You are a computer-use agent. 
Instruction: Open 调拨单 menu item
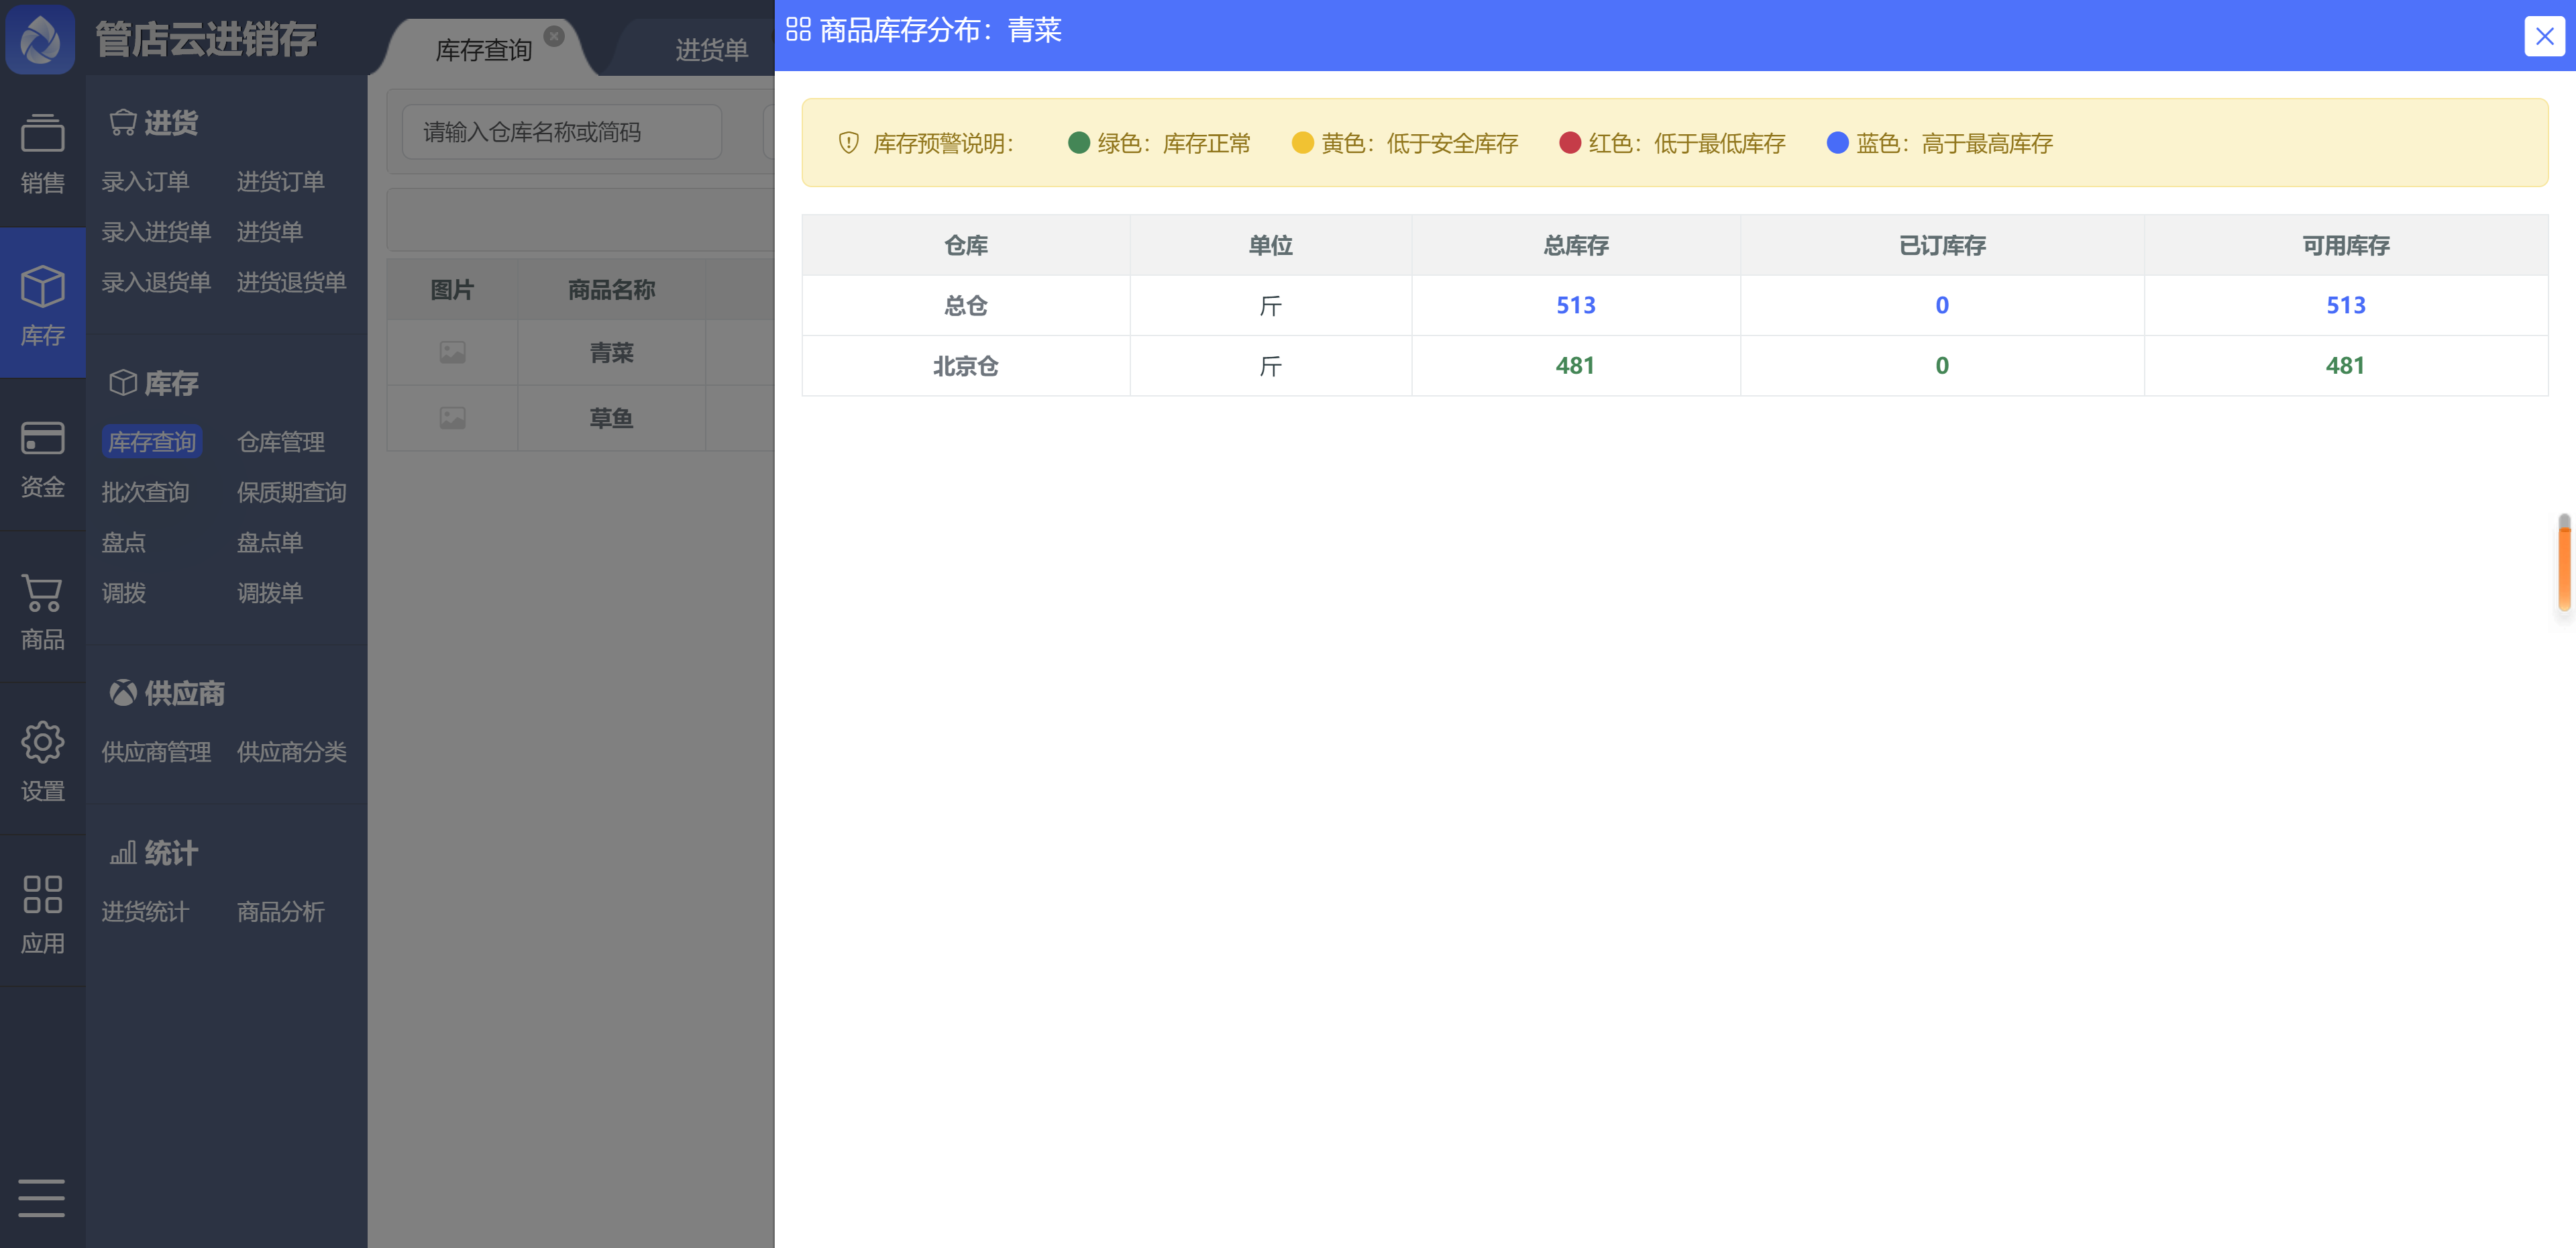coord(269,593)
